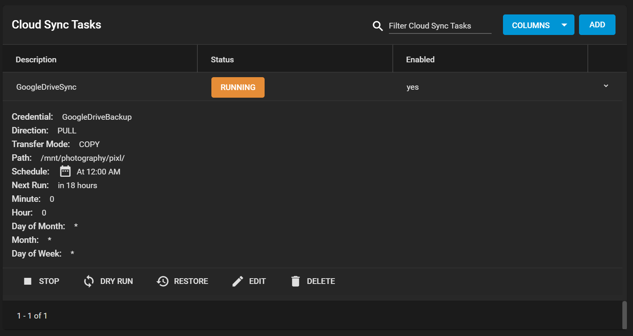Collapse the GoogleDriveSync row using the chevron
This screenshot has height=336, width=633.
point(606,86)
